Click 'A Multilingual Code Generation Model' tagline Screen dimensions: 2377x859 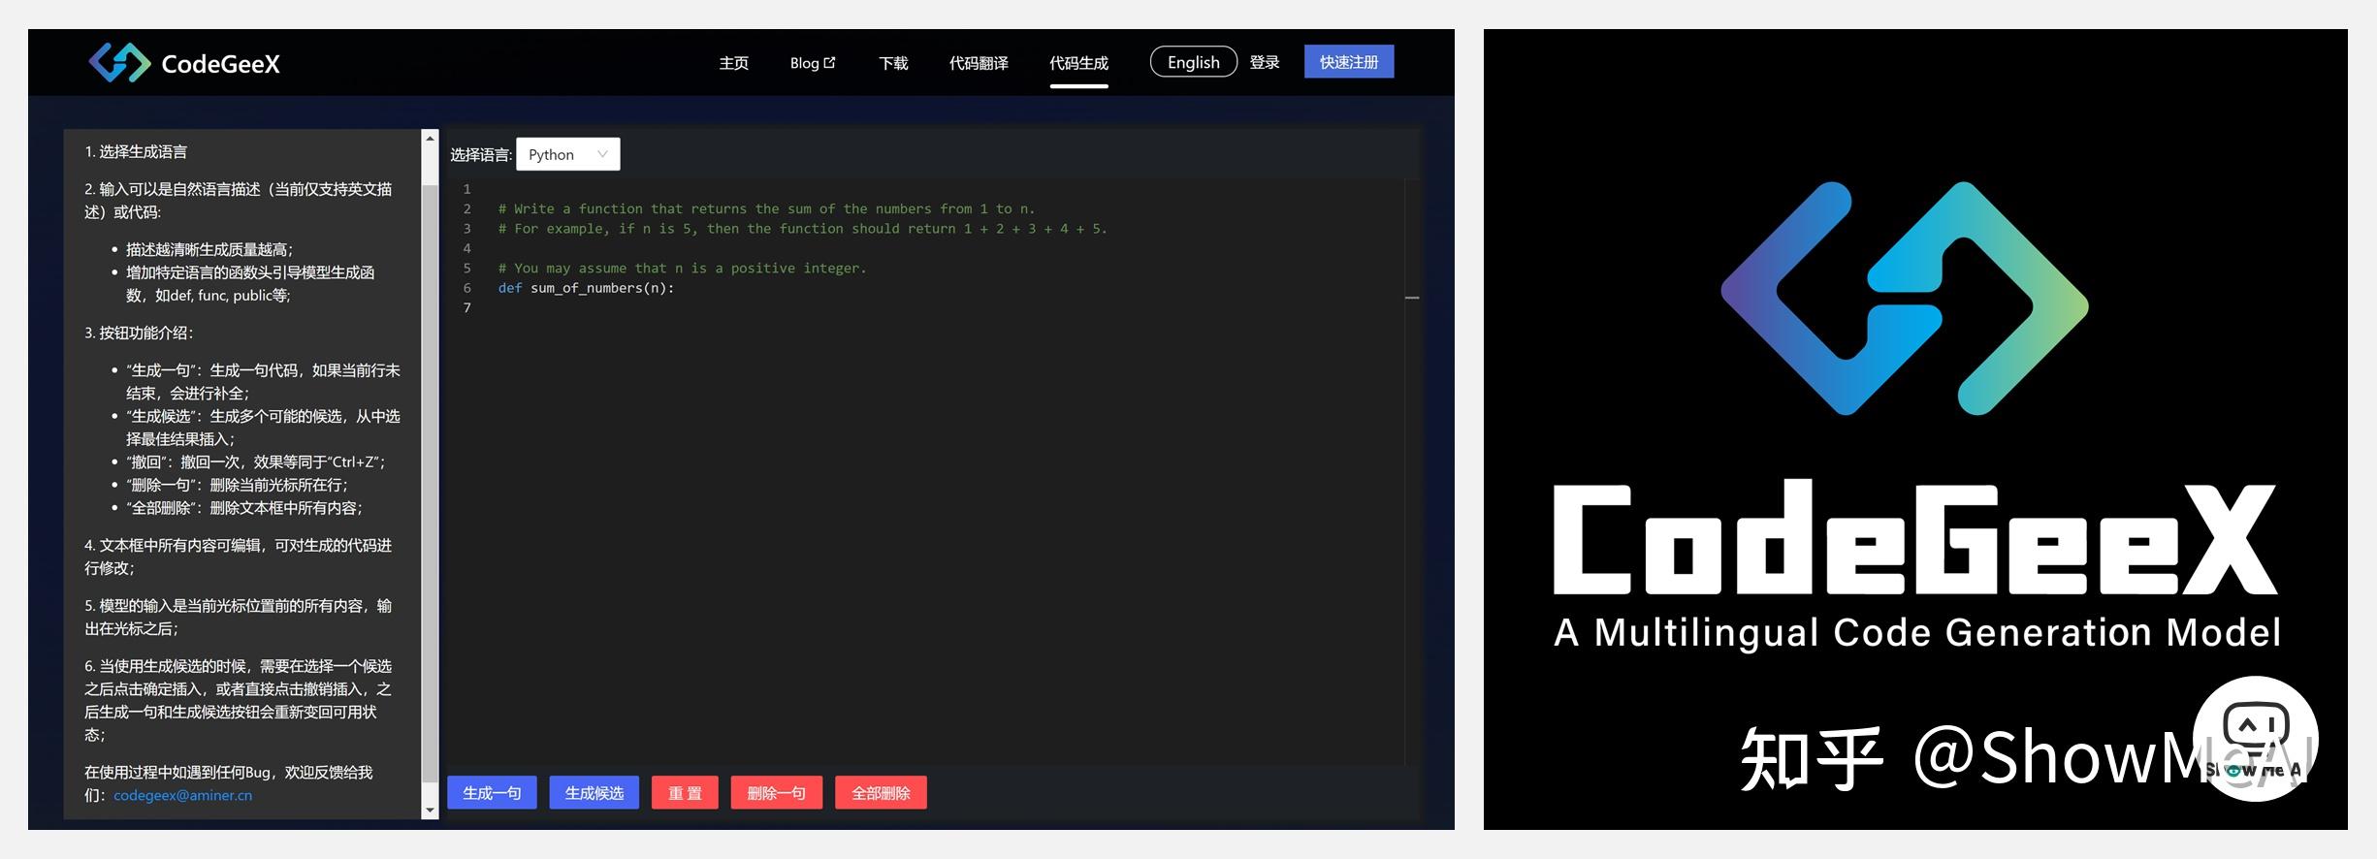[1916, 633]
